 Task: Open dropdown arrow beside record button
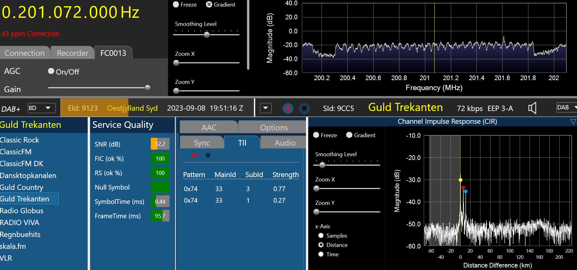(x=265, y=108)
